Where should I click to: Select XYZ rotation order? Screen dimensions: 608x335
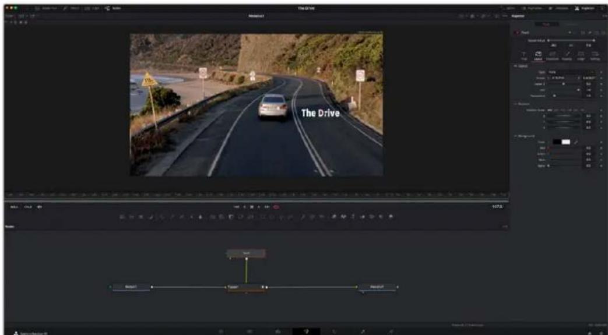pyautogui.click(x=550, y=110)
